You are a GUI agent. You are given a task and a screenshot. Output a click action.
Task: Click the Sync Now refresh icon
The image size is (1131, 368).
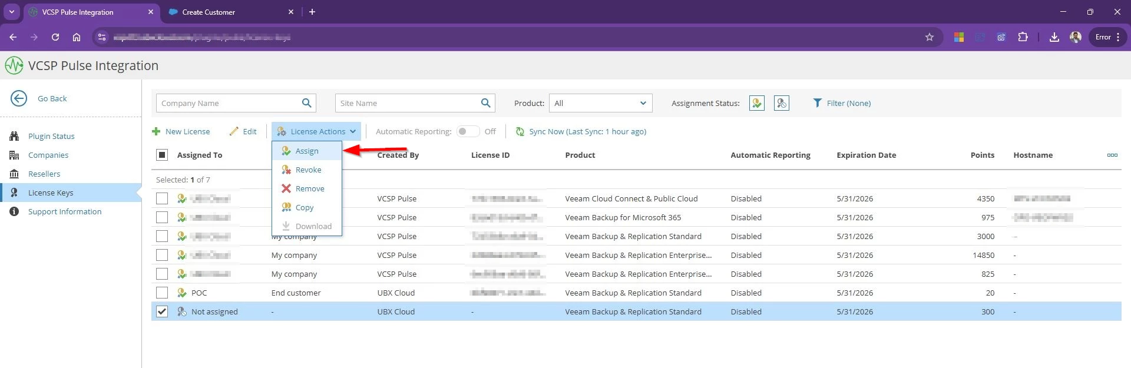(x=520, y=131)
